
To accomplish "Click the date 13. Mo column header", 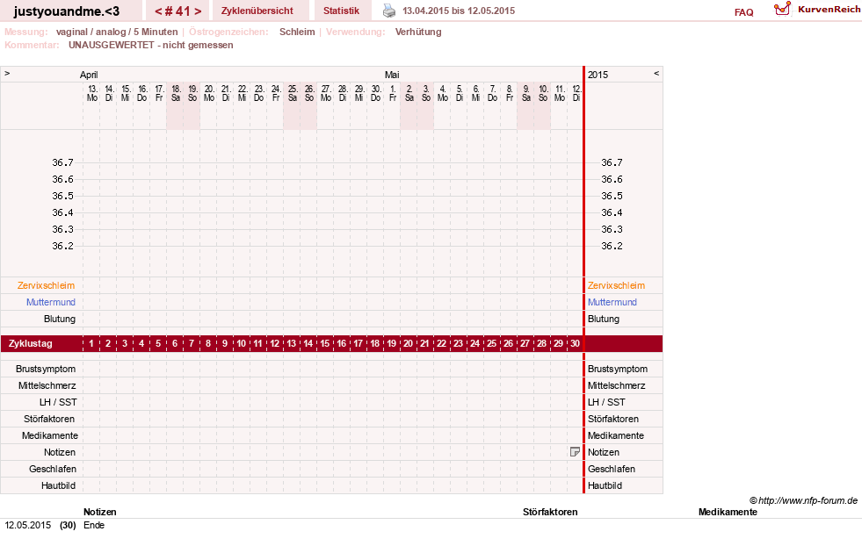I will pyautogui.click(x=91, y=93).
